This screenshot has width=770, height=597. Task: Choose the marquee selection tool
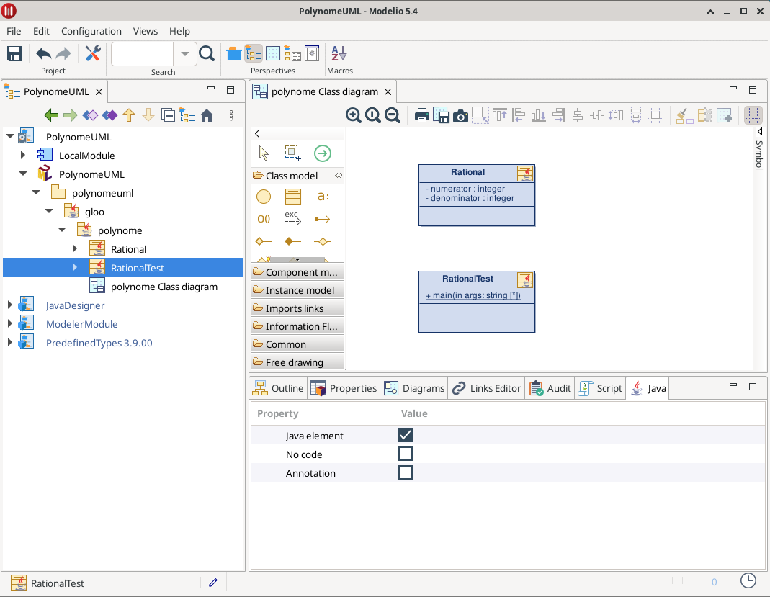tap(292, 153)
